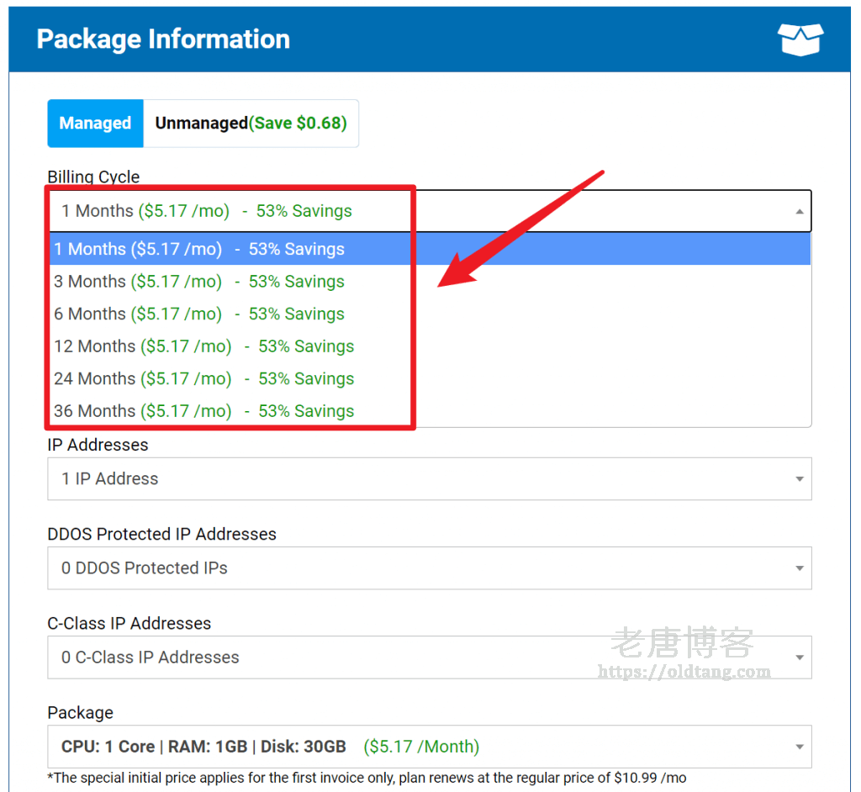Click the oldtang.com watermark URL
861x792 pixels.
(684, 672)
